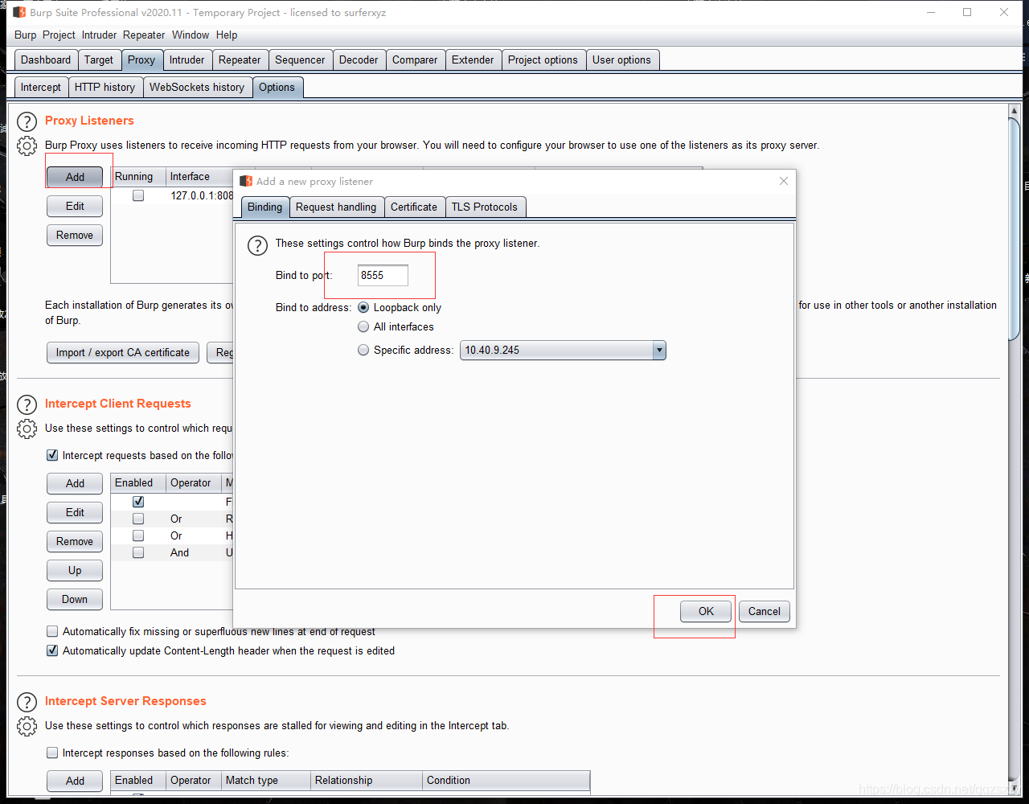Switch to Dashboard tab
Viewport: 1029px width, 804px height.
click(46, 59)
